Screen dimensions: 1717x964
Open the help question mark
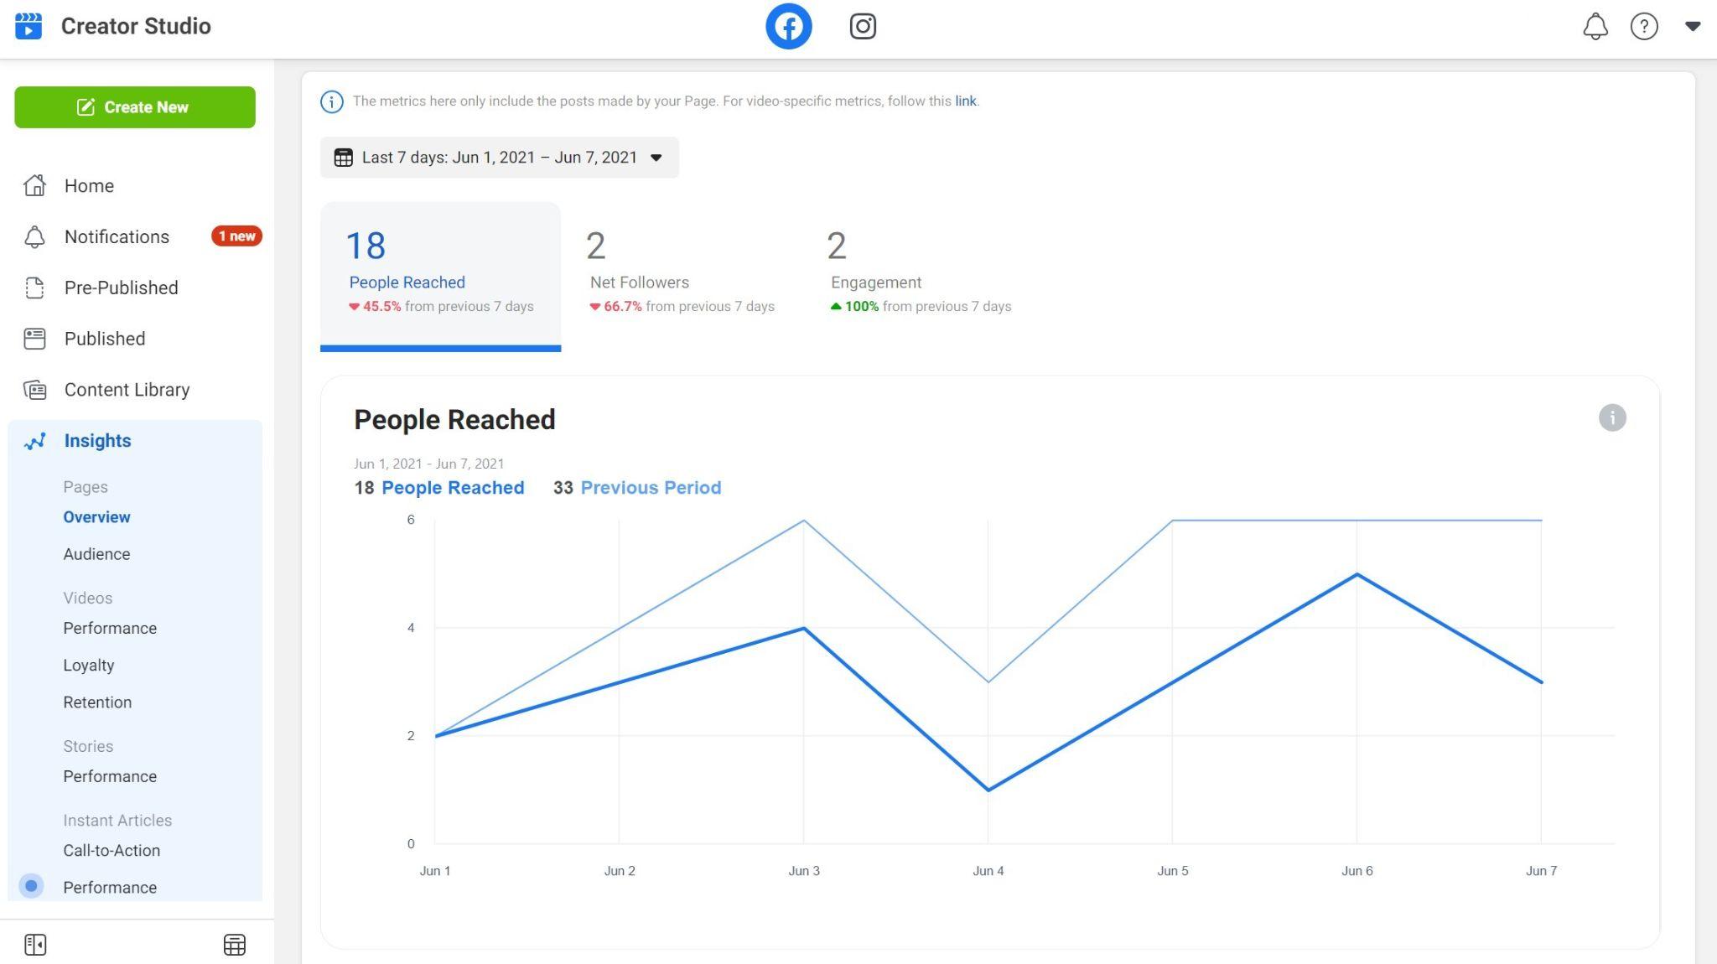click(1645, 26)
